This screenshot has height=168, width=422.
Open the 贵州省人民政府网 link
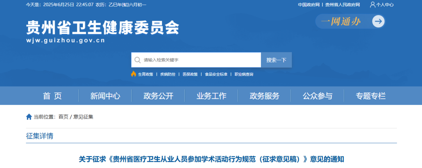[x=342, y=5]
